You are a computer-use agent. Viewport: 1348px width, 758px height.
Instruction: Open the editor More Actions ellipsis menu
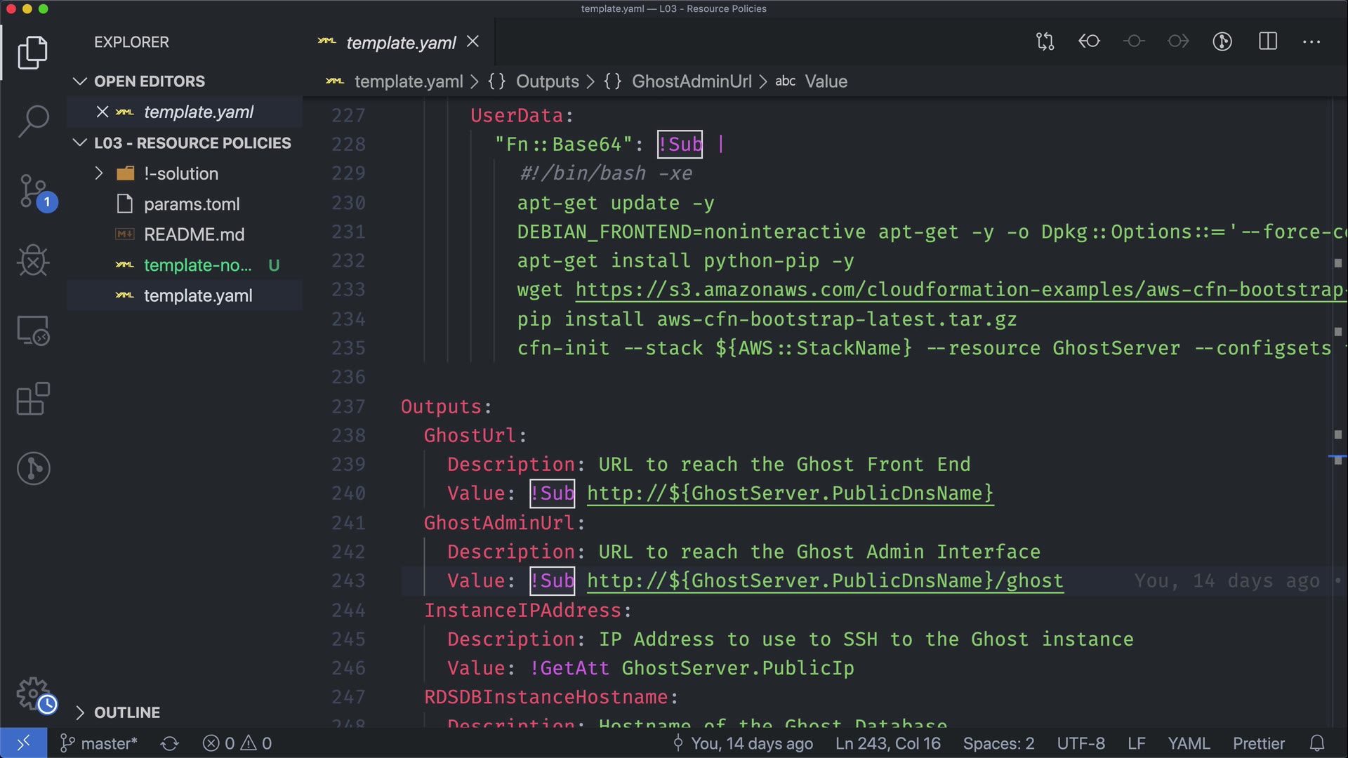(1311, 41)
